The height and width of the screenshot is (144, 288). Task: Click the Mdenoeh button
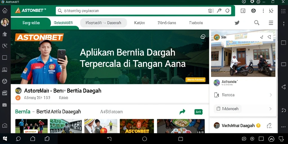tap(228, 109)
